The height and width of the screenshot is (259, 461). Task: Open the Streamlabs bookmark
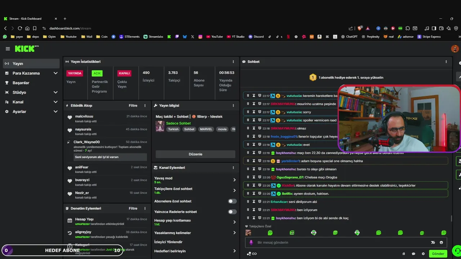click(153, 37)
